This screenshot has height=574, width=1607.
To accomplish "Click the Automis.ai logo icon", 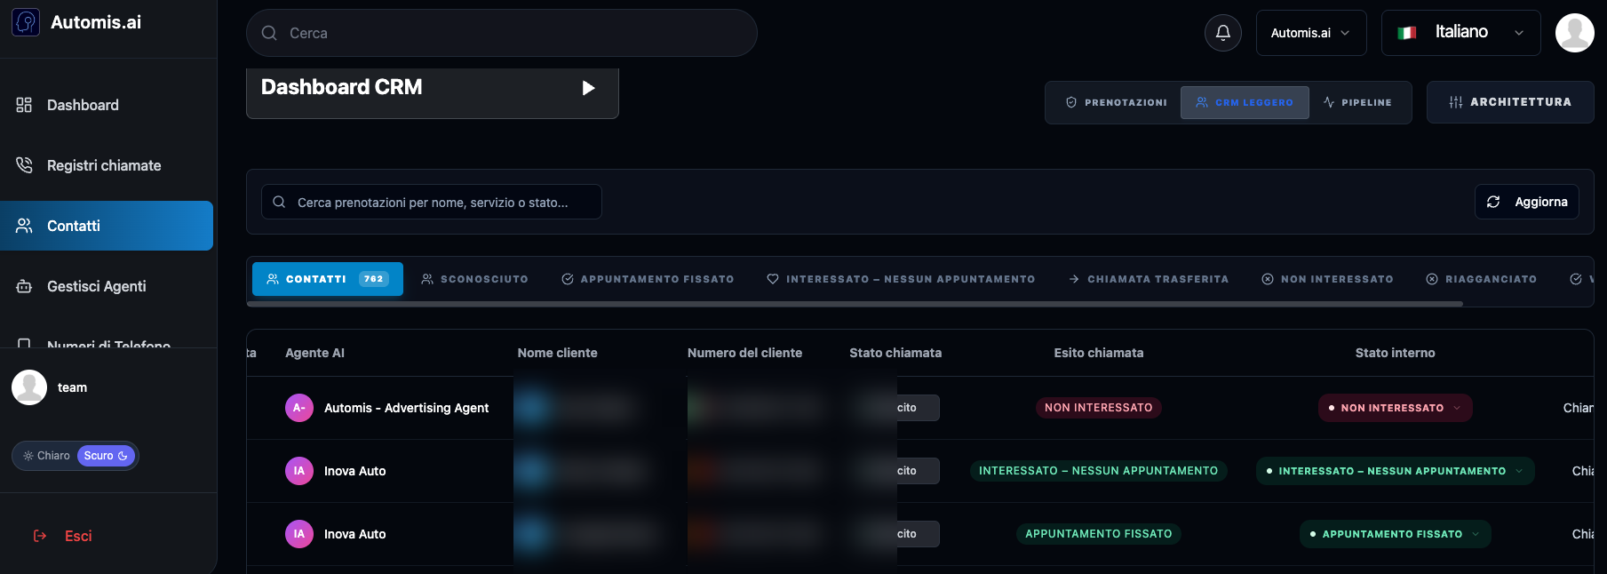I will 26,22.
